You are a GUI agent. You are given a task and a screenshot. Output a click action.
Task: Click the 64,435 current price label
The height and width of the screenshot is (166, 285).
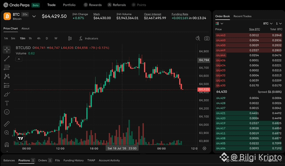click(x=204, y=89)
